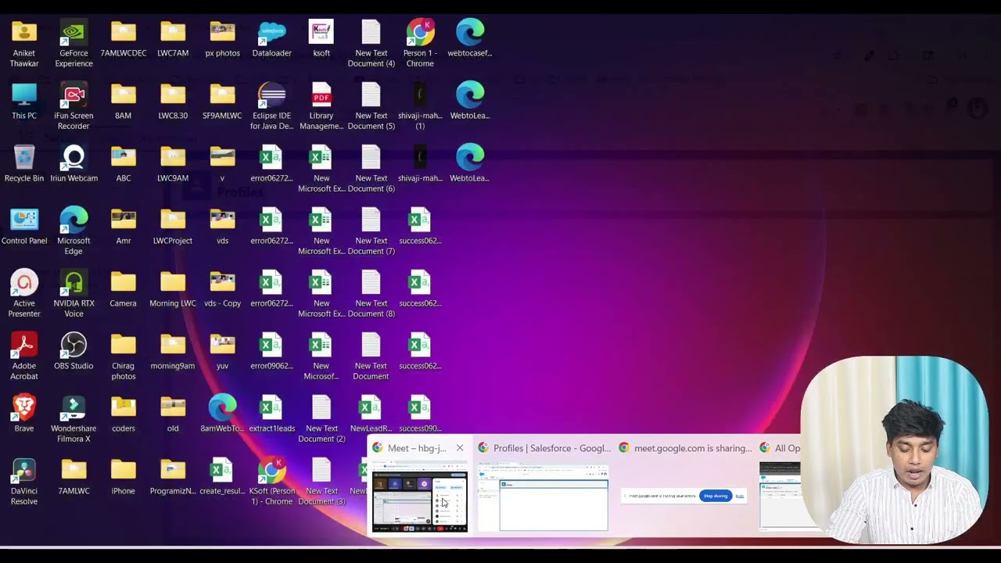Viewport: 1001px width, 563px height.
Task: Click Stop sharing in meet.google.com preview
Action: 716,496
